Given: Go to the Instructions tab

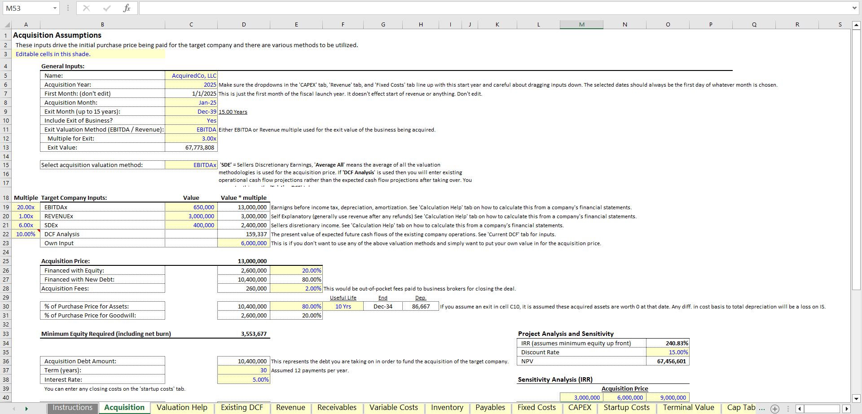Looking at the screenshot, I should 72,408.
